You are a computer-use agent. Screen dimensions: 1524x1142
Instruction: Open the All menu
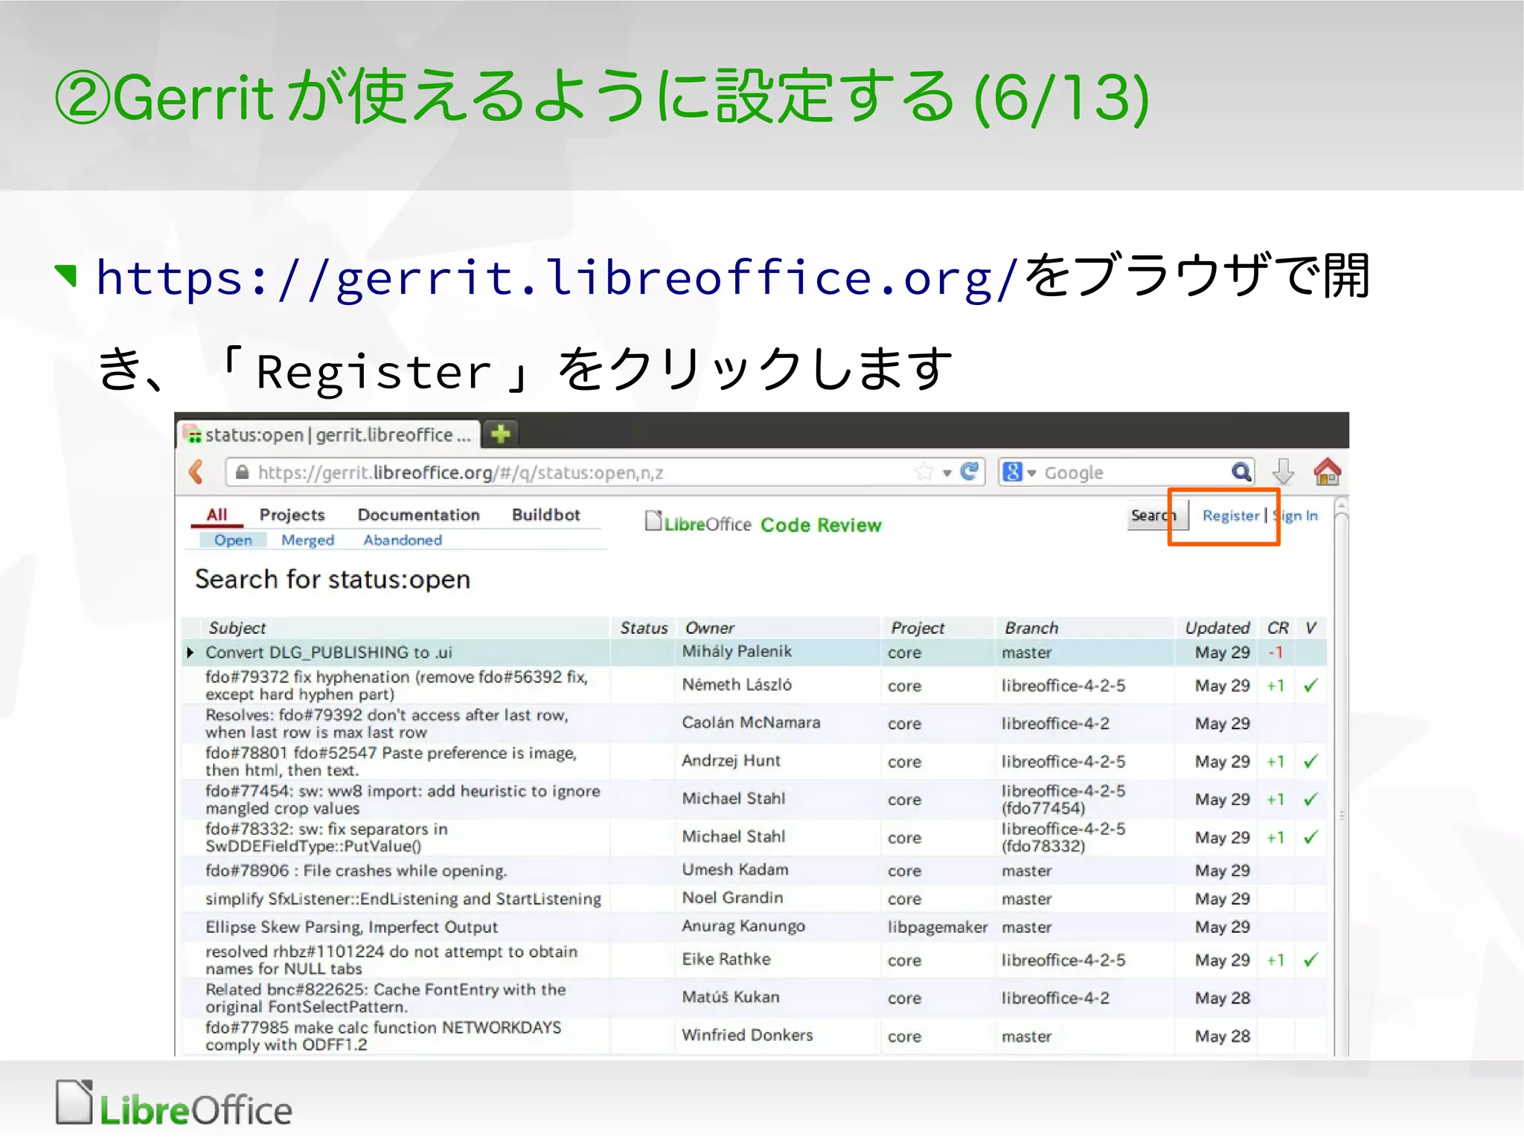point(217,515)
